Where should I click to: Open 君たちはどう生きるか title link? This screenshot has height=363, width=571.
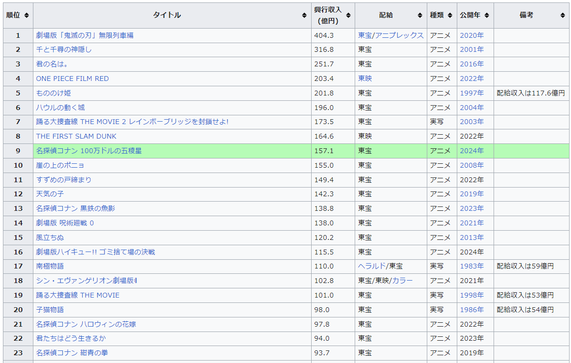[71, 338]
